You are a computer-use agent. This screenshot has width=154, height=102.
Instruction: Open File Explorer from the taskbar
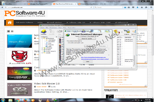(10, 100)
